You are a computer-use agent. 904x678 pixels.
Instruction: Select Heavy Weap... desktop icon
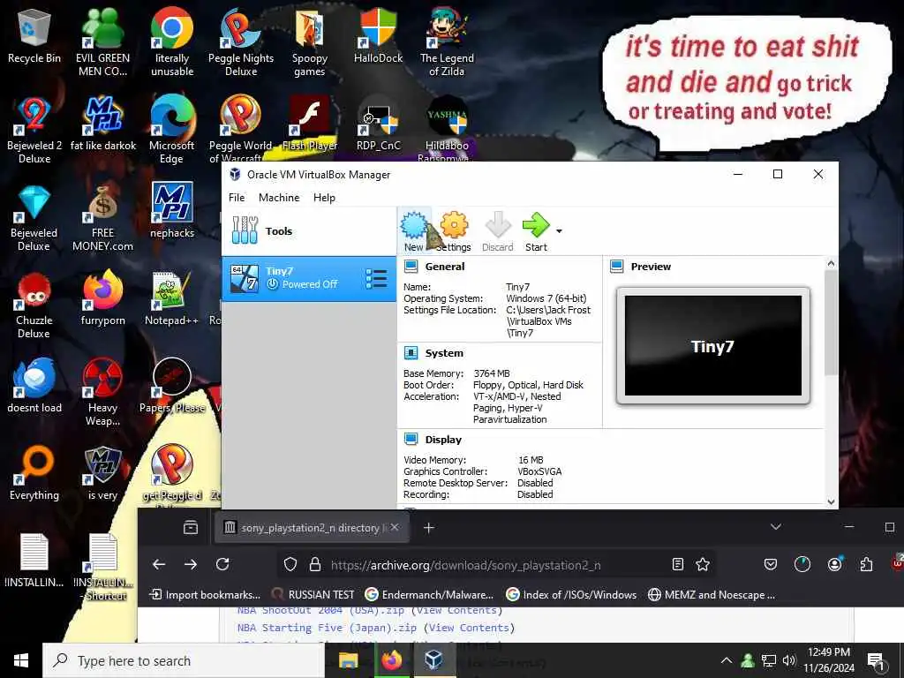tap(102, 392)
